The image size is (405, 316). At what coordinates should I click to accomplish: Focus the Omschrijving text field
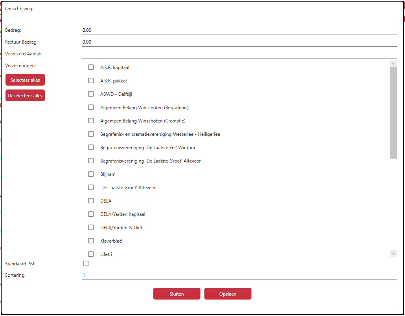(239, 18)
